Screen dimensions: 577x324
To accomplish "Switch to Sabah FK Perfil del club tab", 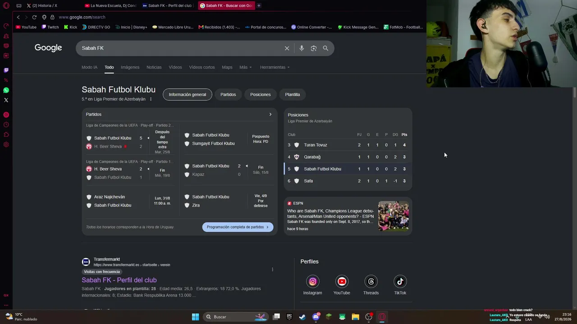I will [x=168, y=5].
